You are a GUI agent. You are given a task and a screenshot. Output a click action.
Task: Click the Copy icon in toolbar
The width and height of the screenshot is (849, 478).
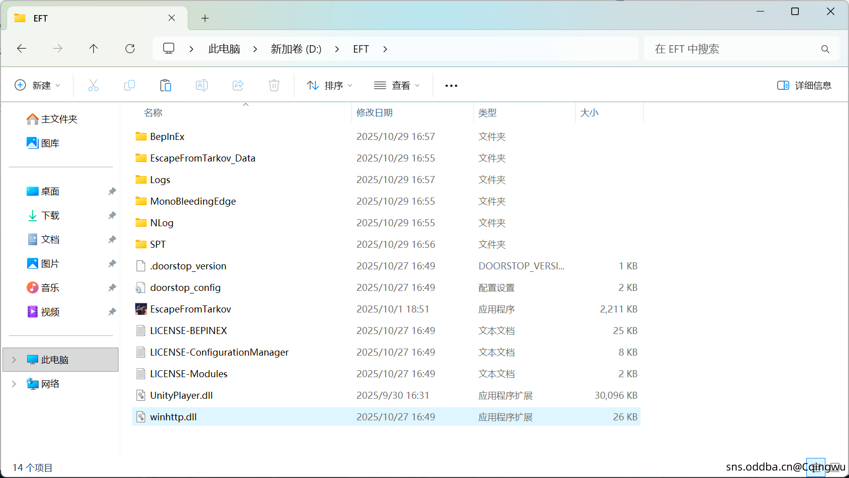pyautogui.click(x=130, y=85)
